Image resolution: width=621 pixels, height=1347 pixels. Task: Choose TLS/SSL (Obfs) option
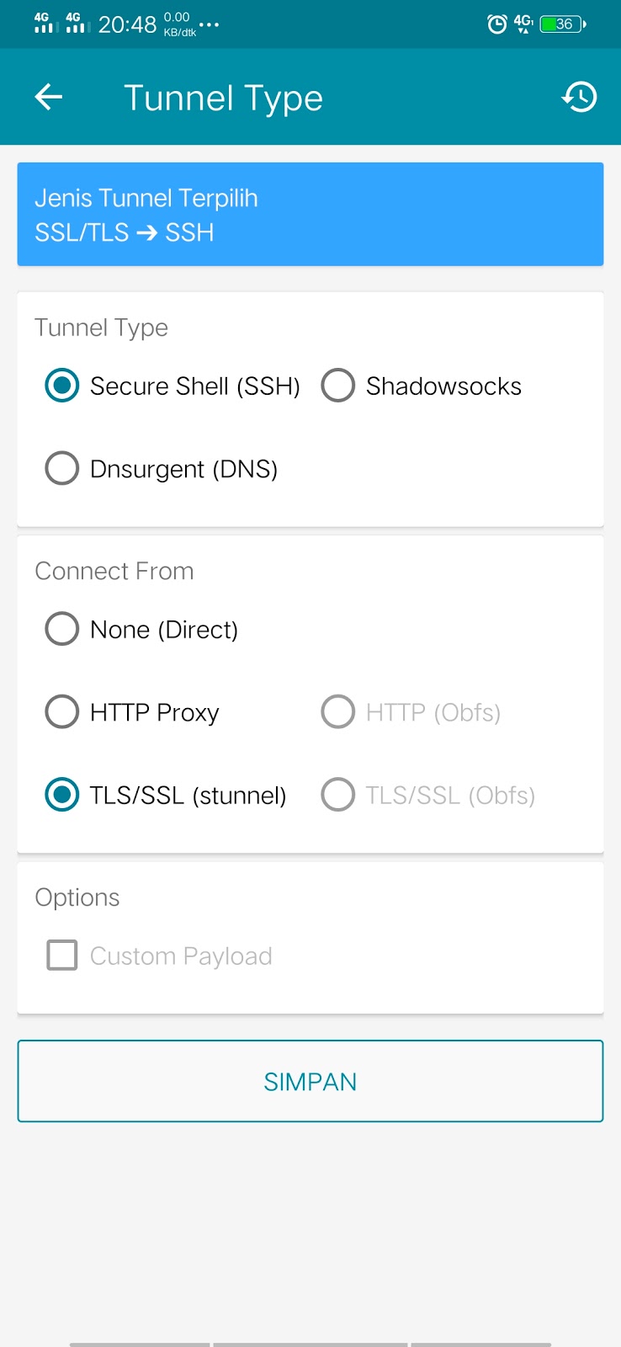(x=338, y=795)
